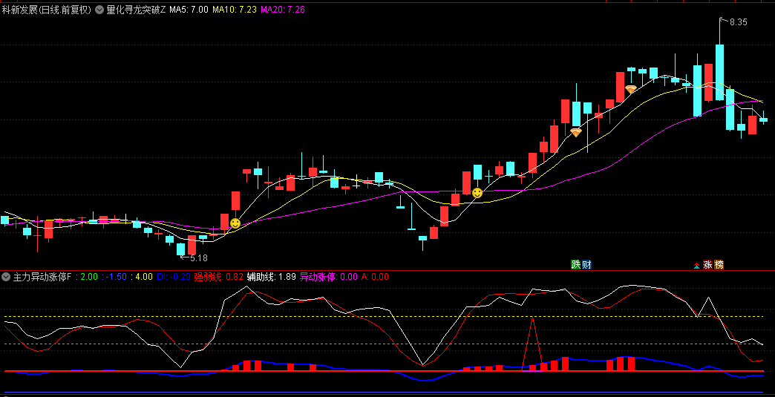Screen dimensions: 775x397
Task: Select the MA20: 7.26 label
Action: point(283,10)
